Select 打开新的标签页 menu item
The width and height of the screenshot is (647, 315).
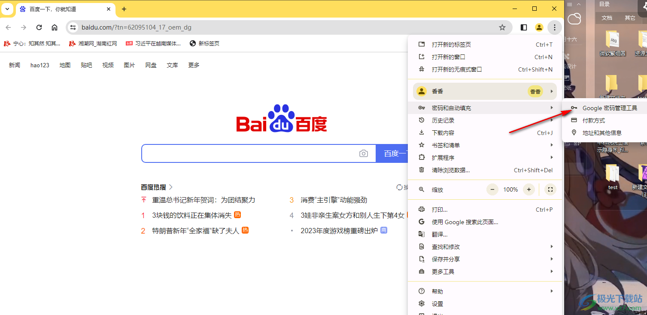point(485,45)
